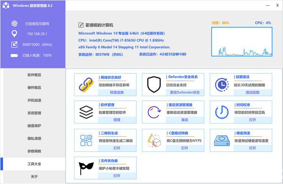Click the clock icon for 延期激活
Screen dimensions: 283x184
(222, 84)
